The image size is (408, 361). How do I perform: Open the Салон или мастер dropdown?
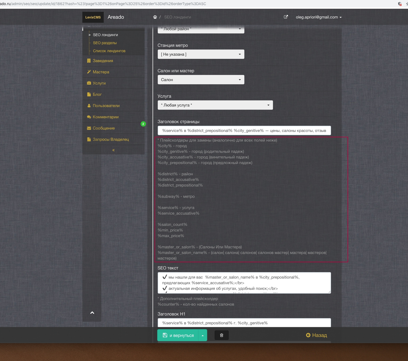tap(201, 80)
